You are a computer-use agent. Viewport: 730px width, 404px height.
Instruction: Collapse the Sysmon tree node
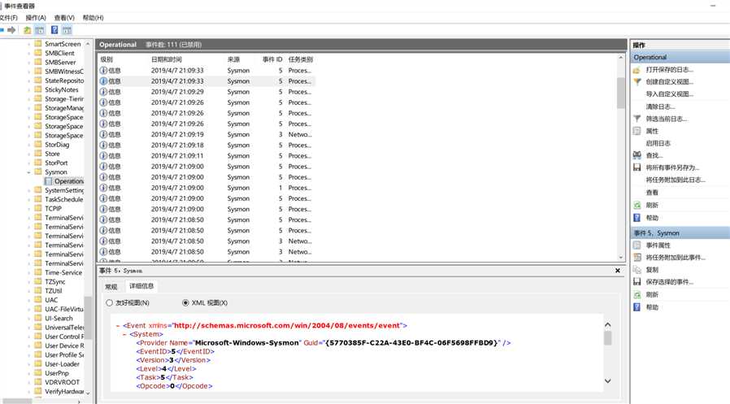(x=29, y=172)
